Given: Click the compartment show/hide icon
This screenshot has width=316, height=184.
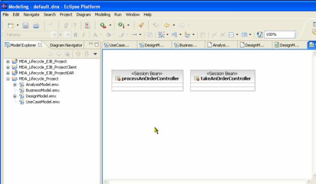Looking at the screenshot, I should [231, 35].
